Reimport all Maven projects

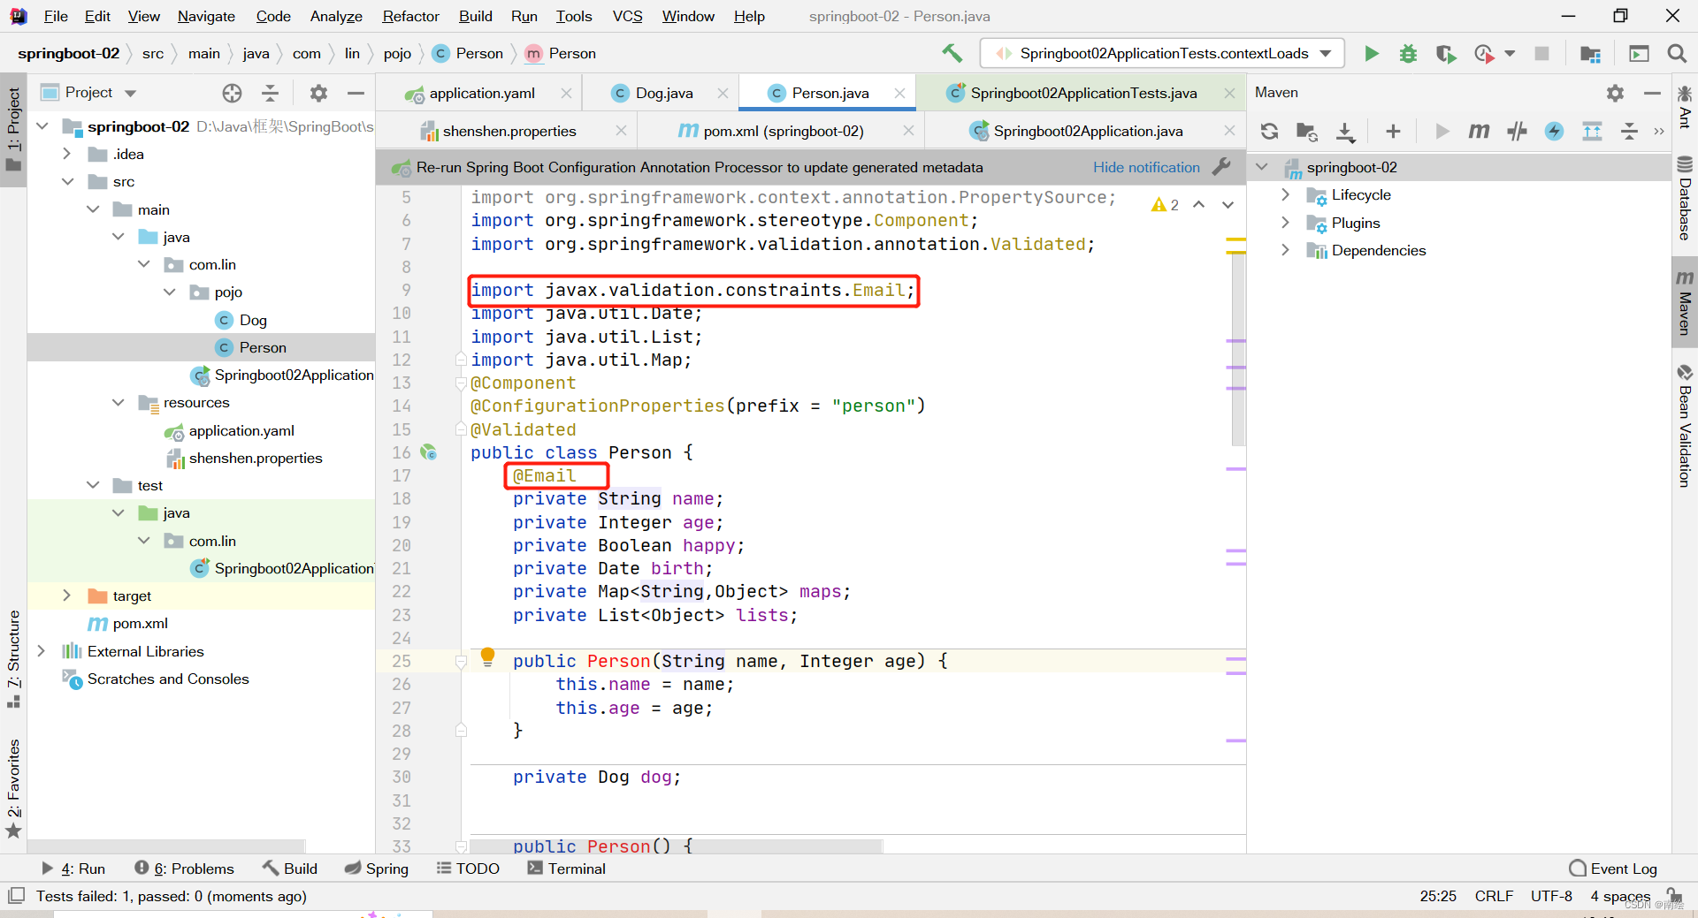tap(1269, 131)
